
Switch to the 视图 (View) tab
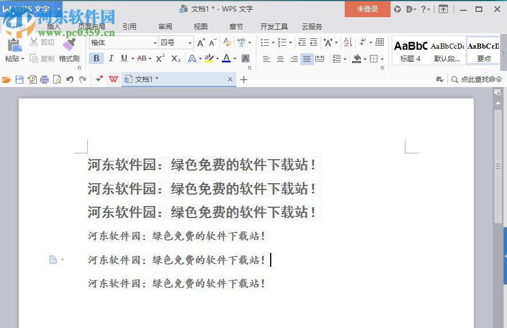(201, 27)
